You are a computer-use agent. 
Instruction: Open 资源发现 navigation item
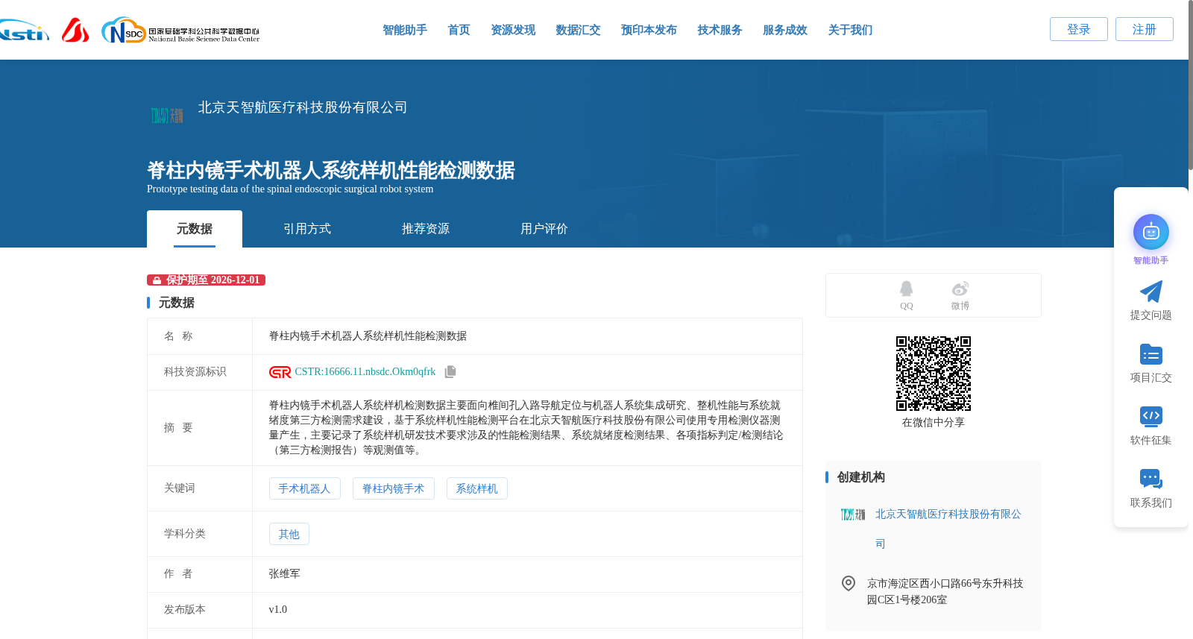(513, 30)
